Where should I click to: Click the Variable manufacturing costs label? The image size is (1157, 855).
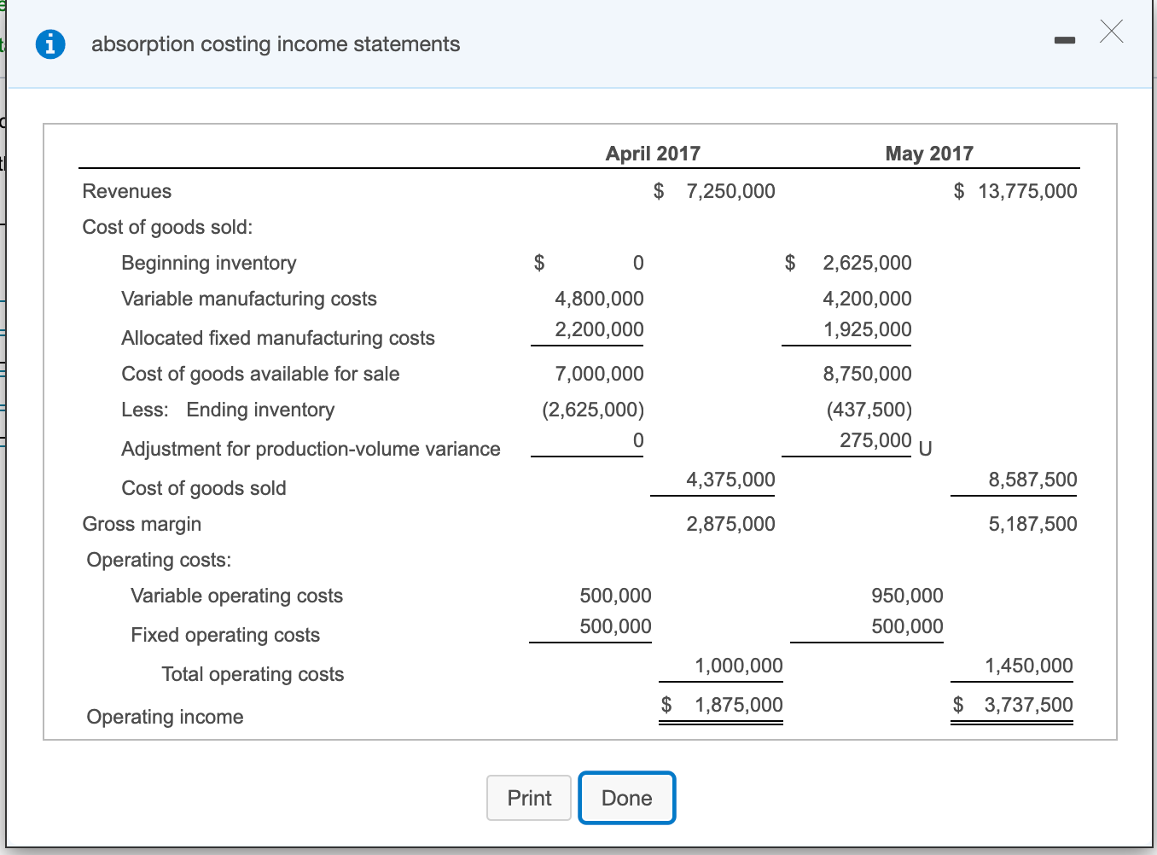(x=249, y=299)
